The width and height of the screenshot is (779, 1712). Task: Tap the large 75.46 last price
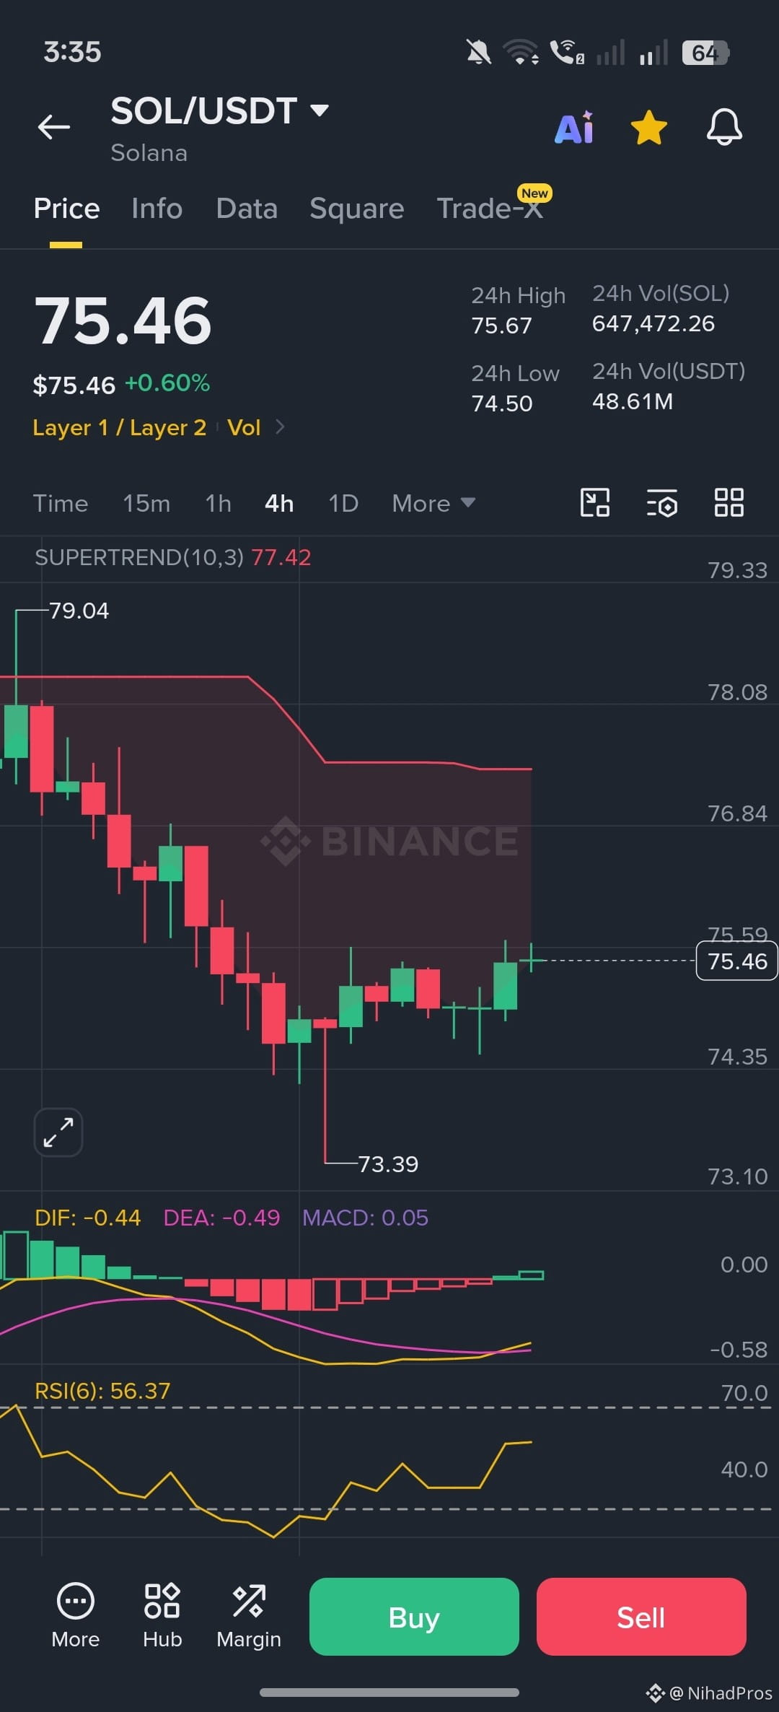tap(123, 320)
